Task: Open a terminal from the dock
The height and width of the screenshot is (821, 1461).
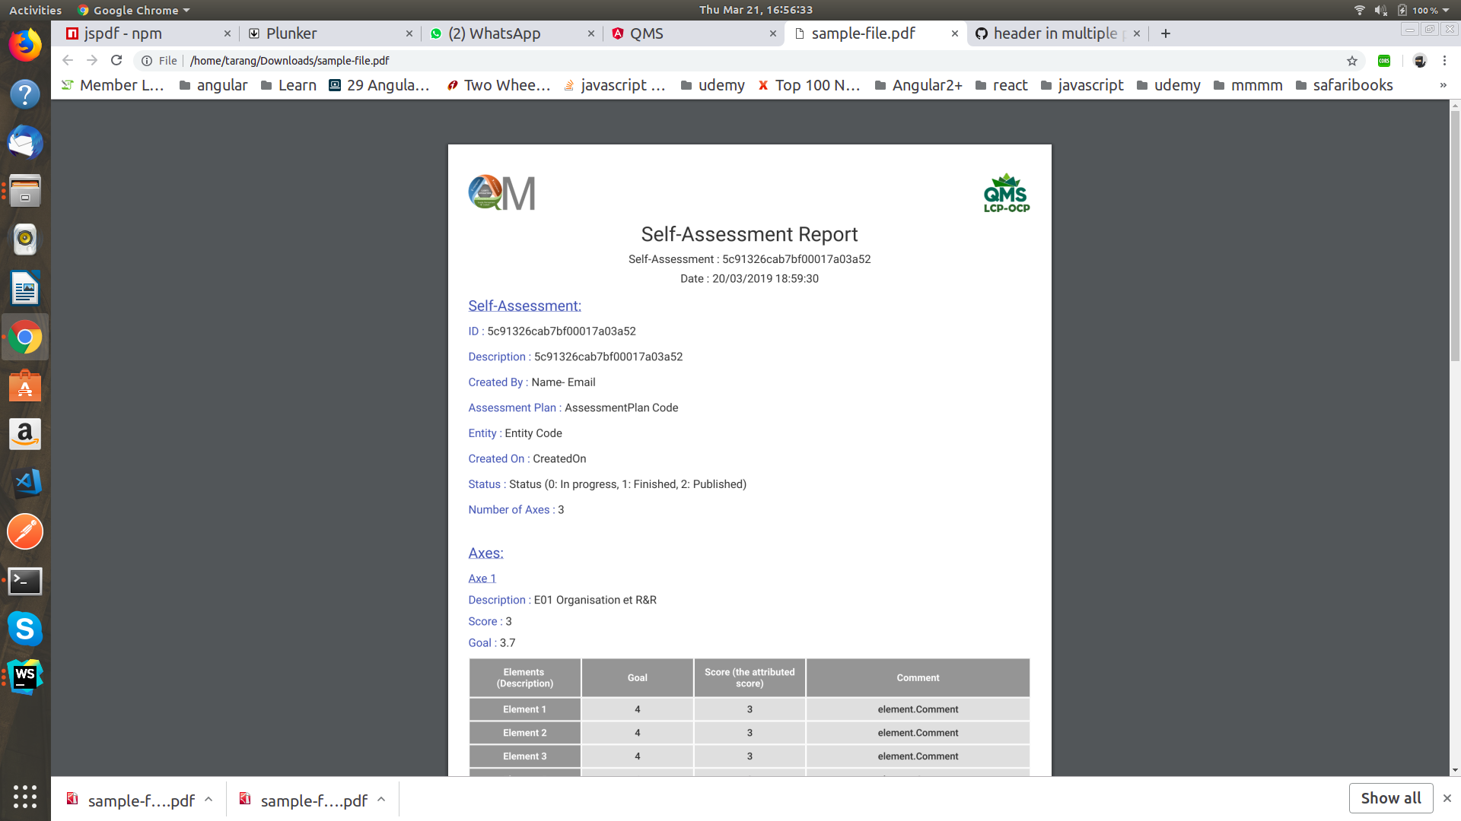Action: [25, 581]
